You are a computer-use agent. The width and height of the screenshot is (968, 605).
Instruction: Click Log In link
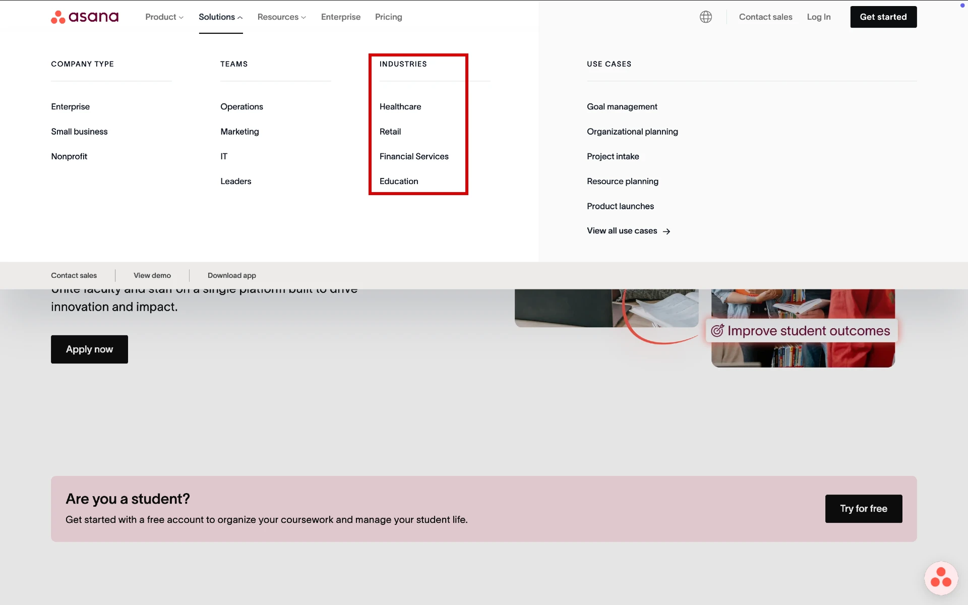(818, 17)
